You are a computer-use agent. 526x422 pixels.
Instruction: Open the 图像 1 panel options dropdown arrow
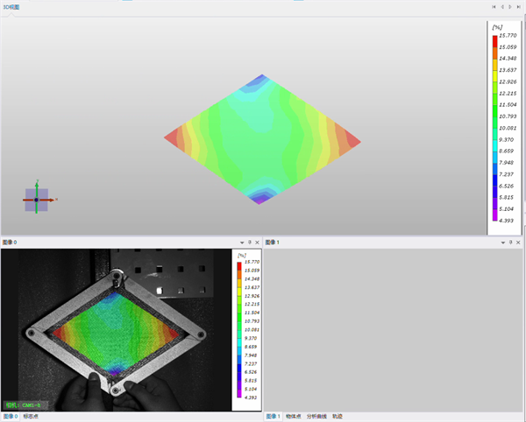coord(503,243)
